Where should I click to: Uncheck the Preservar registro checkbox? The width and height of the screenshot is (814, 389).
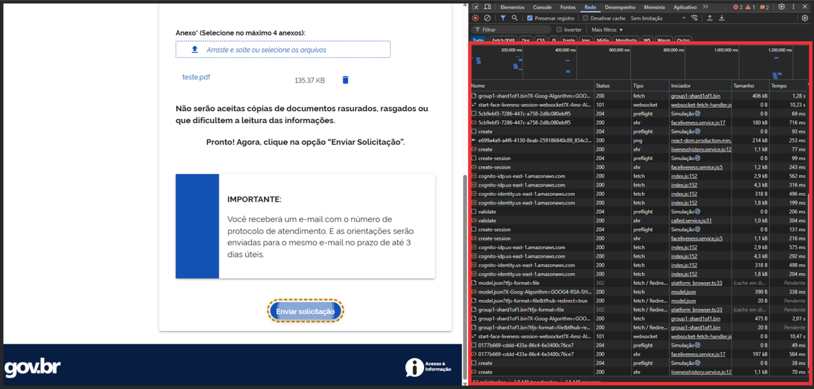530,18
